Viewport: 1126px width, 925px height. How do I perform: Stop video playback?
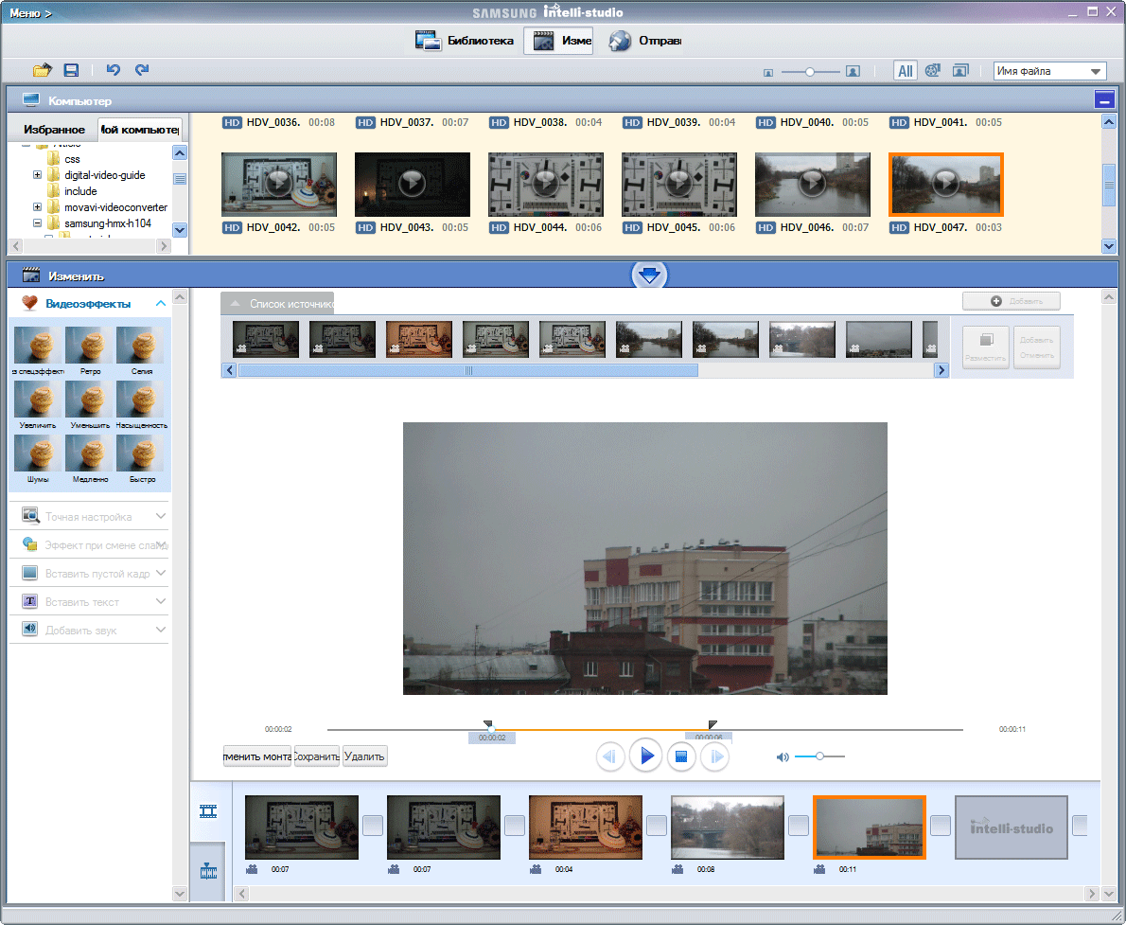pos(681,756)
